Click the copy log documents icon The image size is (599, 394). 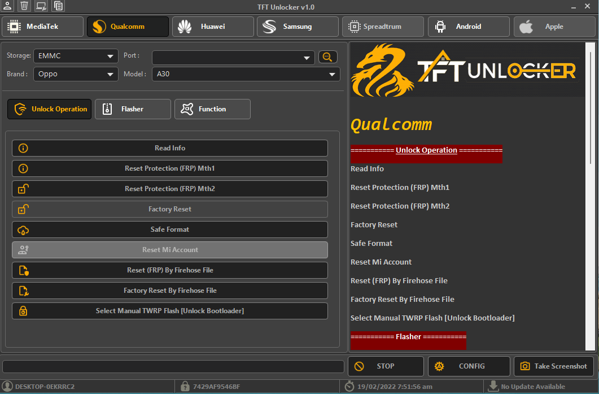pyautogui.click(x=58, y=6)
